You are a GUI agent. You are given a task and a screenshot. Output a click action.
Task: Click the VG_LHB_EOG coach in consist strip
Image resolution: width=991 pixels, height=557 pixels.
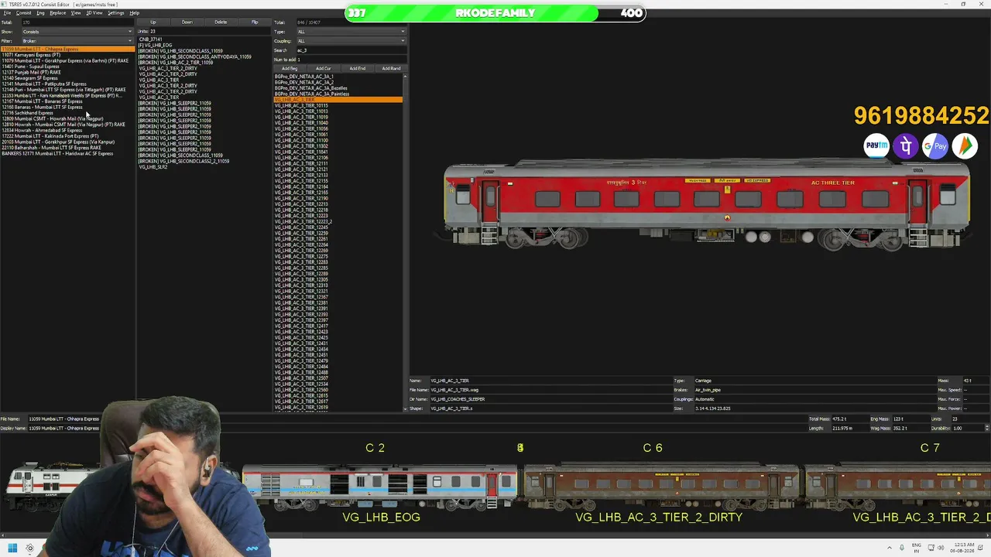379,487
